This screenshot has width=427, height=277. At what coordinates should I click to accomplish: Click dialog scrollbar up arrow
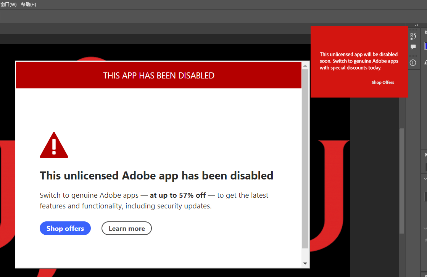pos(305,66)
